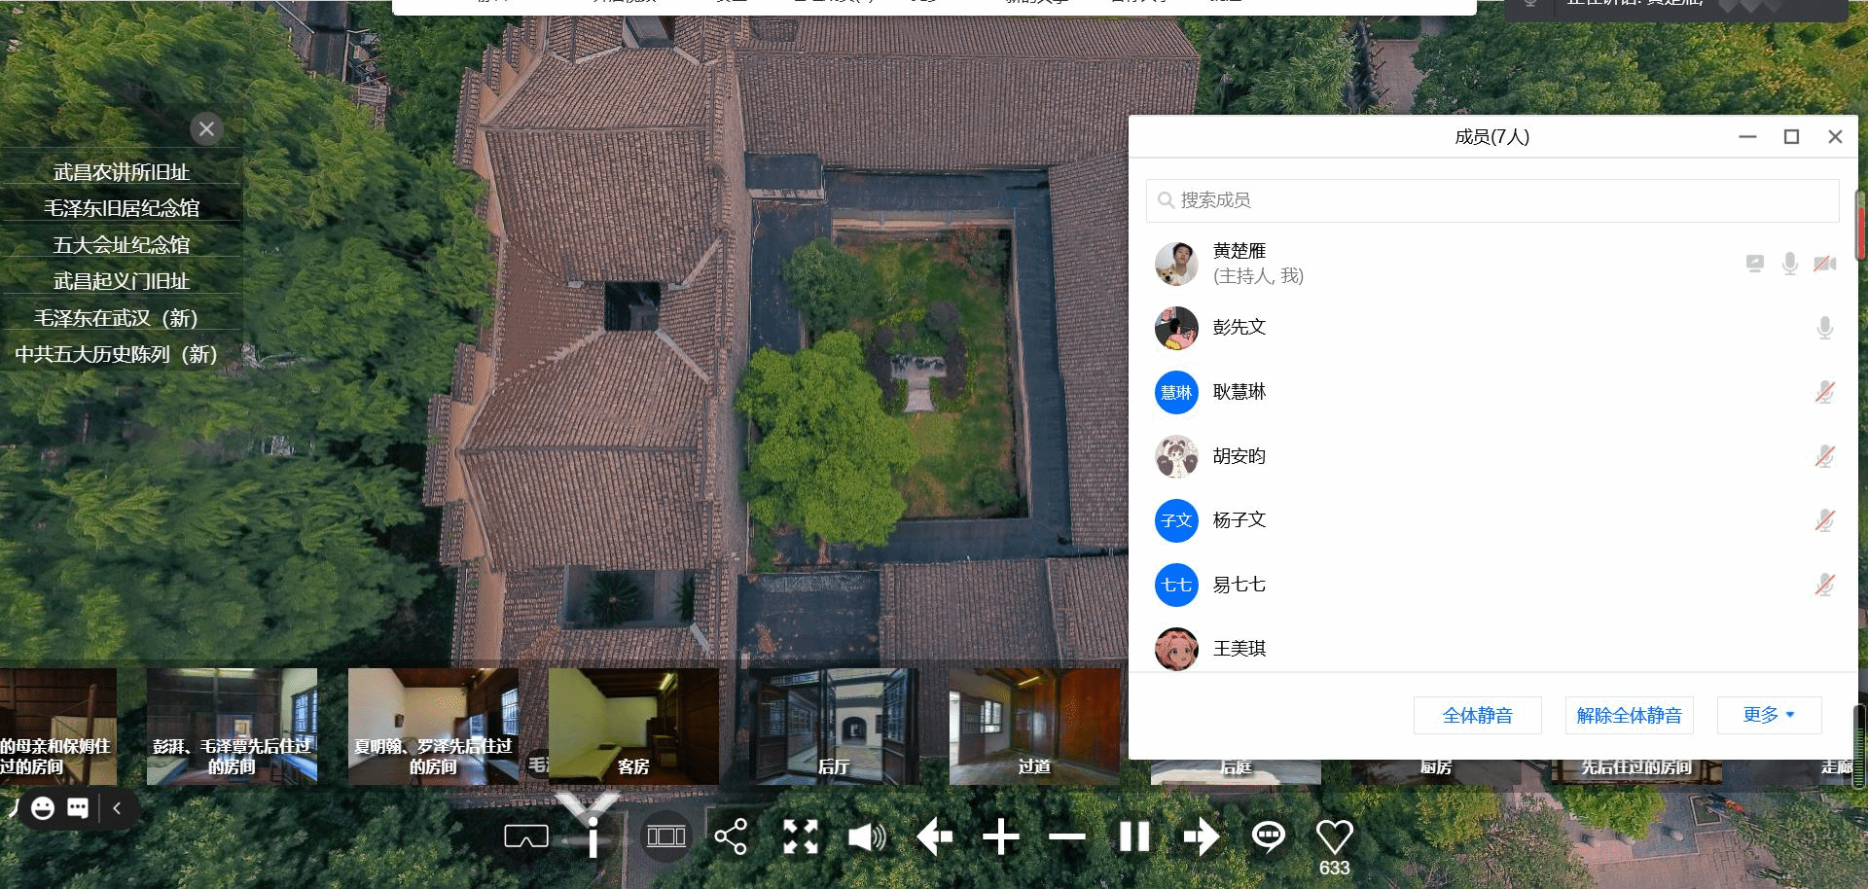The width and height of the screenshot is (1868, 889).
Task: Unmute 耿慧琳's microphone
Action: pyautogui.click(x=1824, y=392)
